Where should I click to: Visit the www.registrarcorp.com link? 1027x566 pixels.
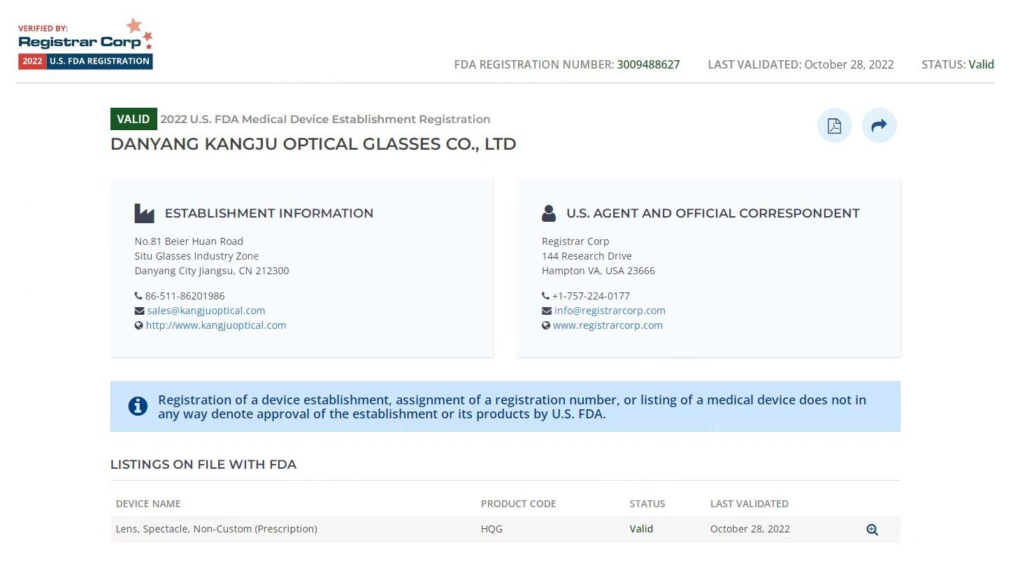pos(608,325)
